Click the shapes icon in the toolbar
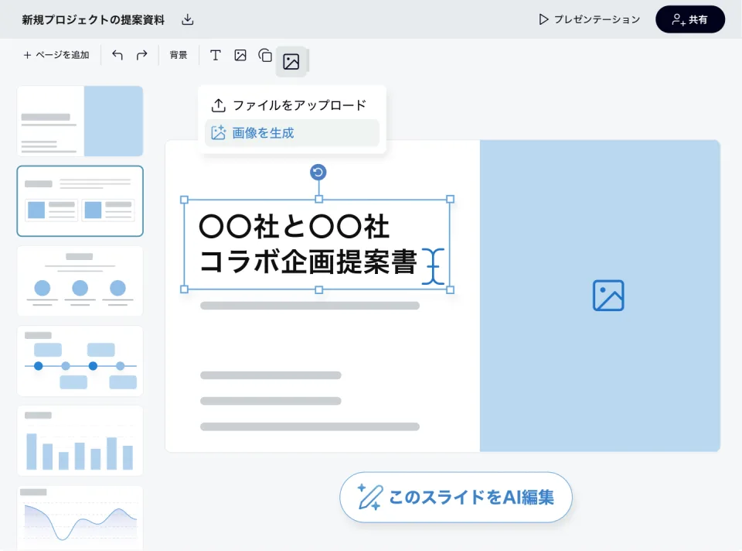The height and width of the screenshot is (551, 742). 265,55
